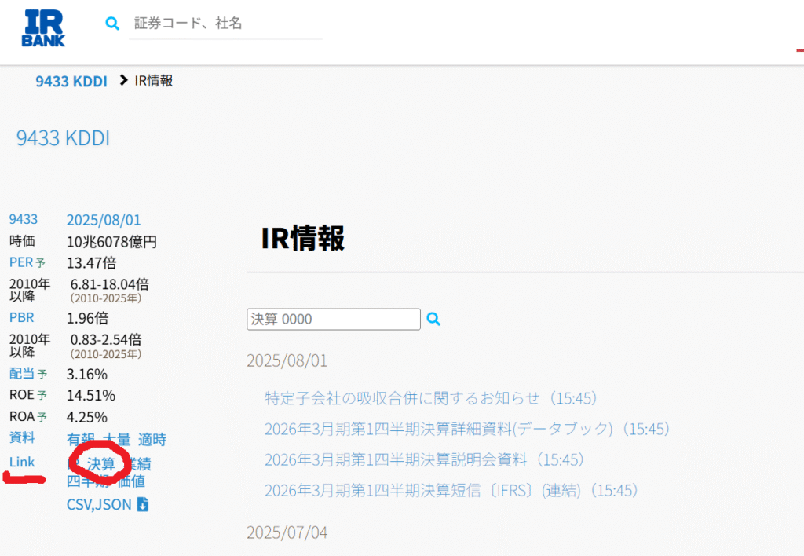Open 第1四半期決算詳細資料(データブック) link
This screenshot has width=804, height=556.
point(467,429)
